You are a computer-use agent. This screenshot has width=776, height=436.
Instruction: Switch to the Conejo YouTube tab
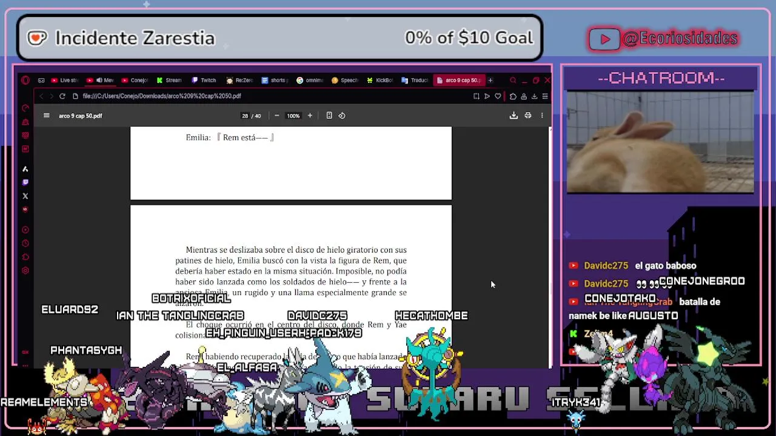(x=135, y=80)
